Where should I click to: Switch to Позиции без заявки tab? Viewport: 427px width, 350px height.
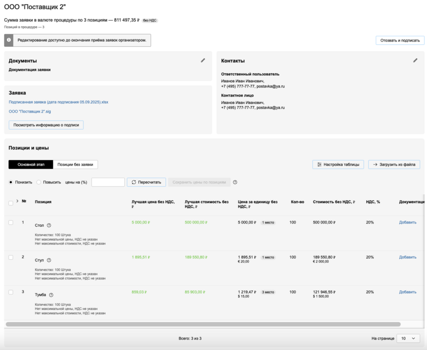[x=75, y=165]
